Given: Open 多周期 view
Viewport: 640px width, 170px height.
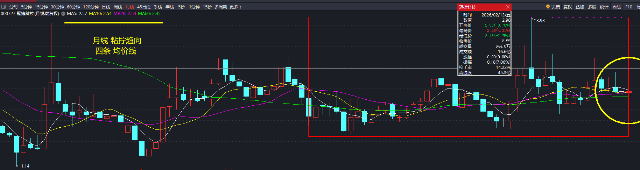Looking at the screenshot, I should click(221, 7).
